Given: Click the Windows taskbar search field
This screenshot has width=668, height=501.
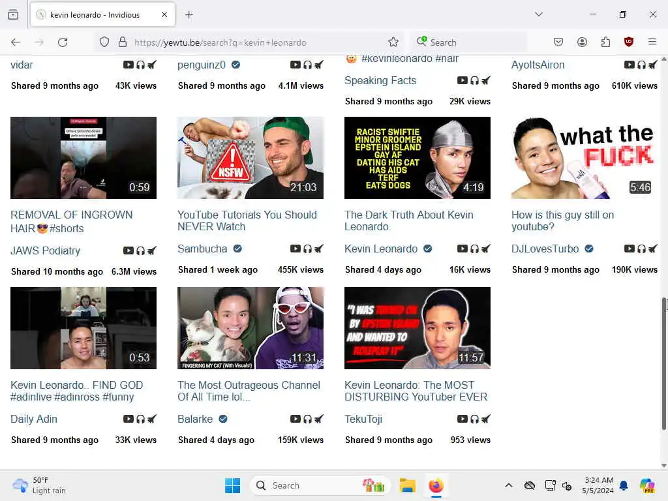Looking at the screenshot, I should coord(320,485).
